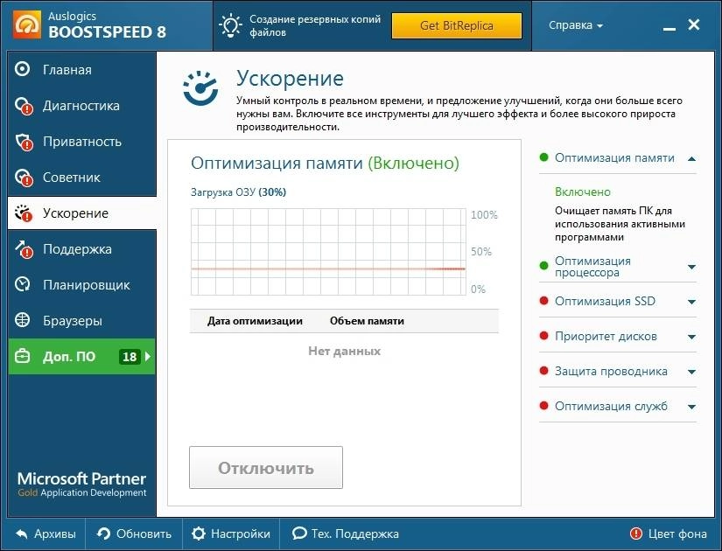The image size is (722, 551).
Task: Expand the Оптимизация служб section arrow
Action: [691, 407]
